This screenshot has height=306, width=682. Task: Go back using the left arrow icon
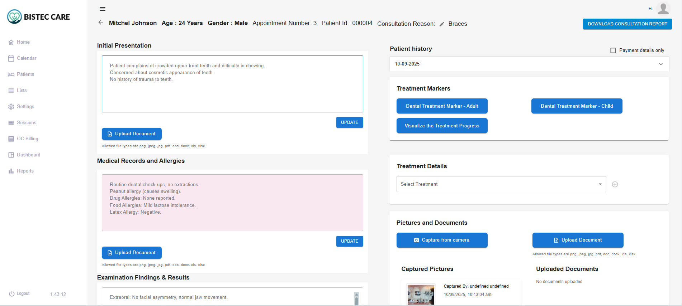101,23
